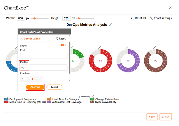Toggle the Show center label switch
The image size is (179, 126).
[x=64, y=45]
